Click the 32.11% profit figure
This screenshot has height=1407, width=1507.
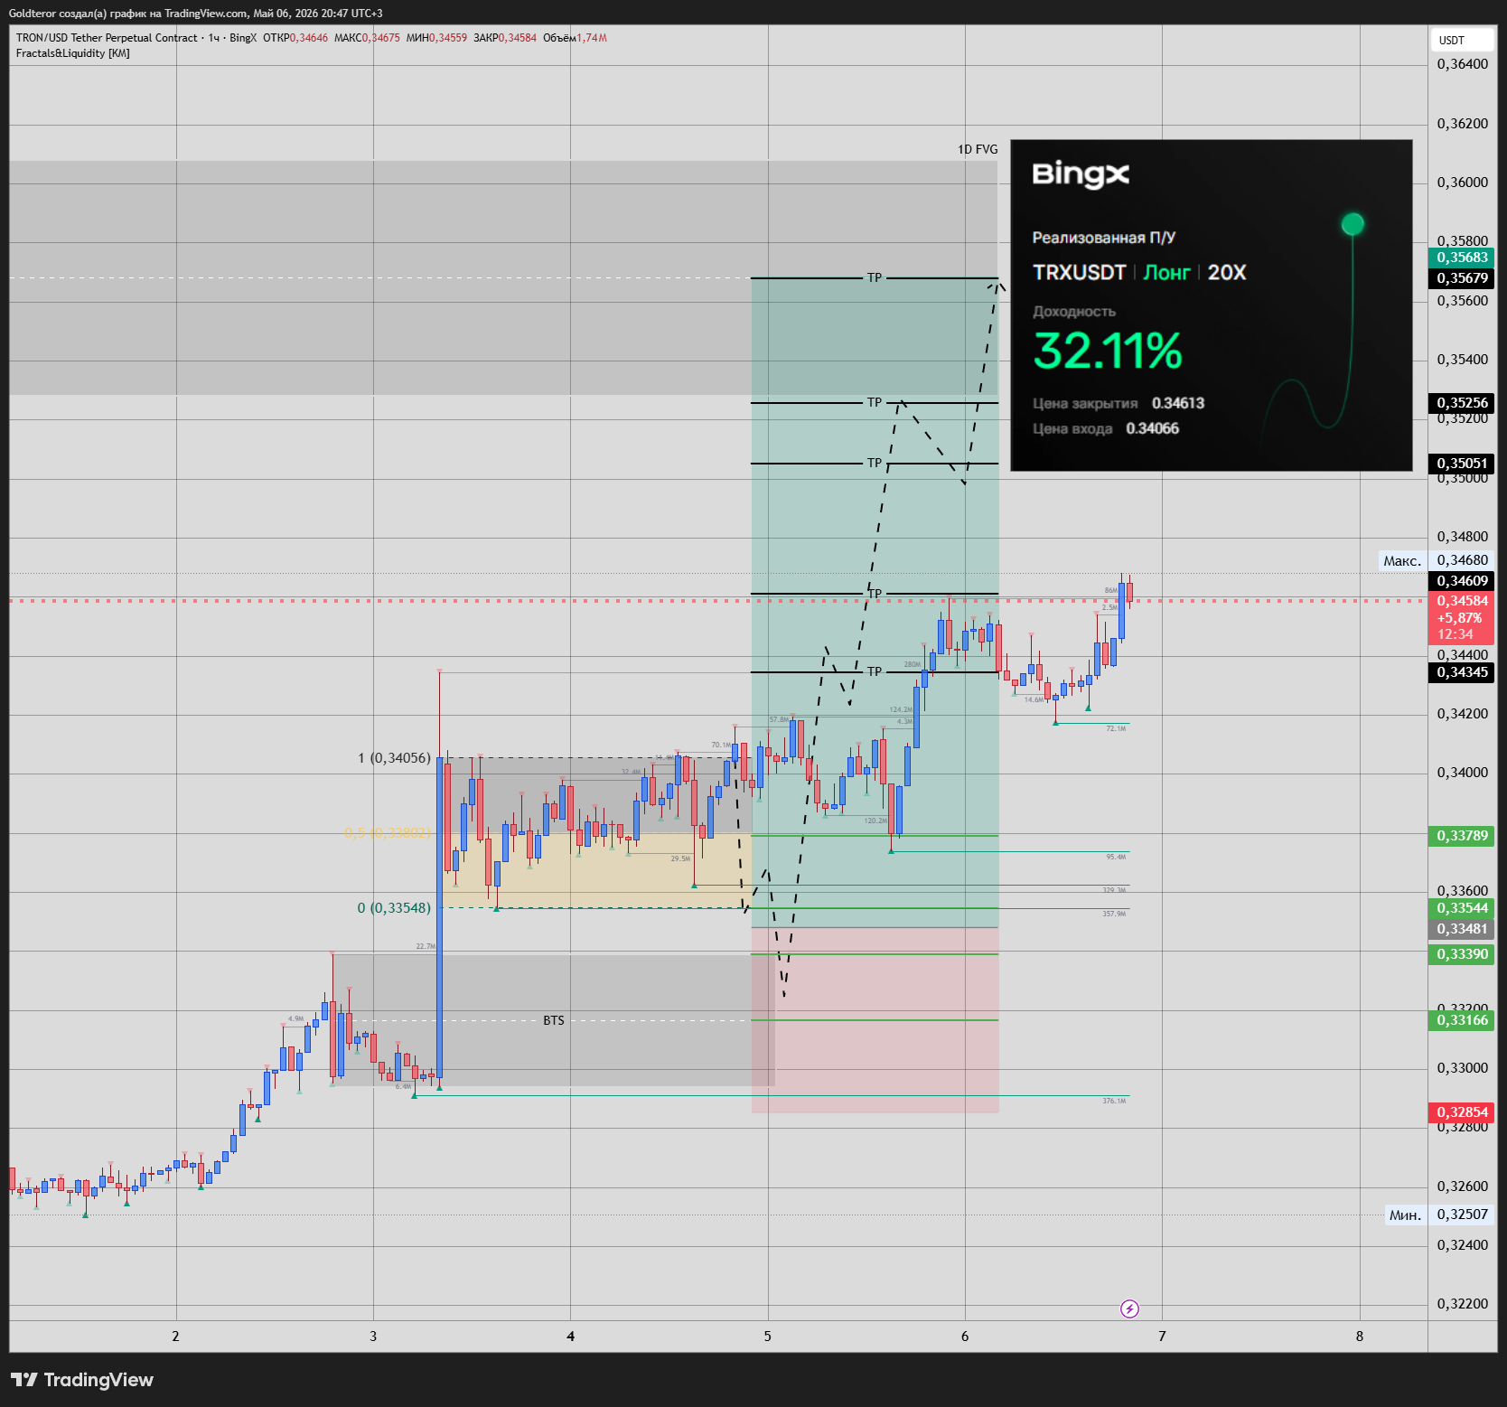[x=1108, y=352]
